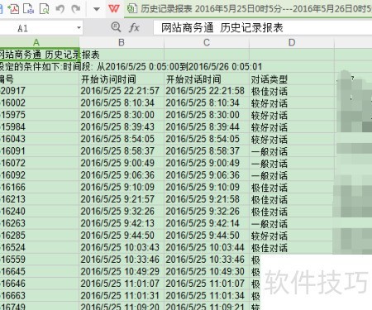Select cell with number 16002
This screenshot has height=310, width=372.
click(40, 103)
